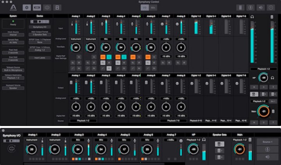Screen dimensions: 281x165
Task: Click the speaker-unit icon in the top-left toolbar
Action: point(57,7)
